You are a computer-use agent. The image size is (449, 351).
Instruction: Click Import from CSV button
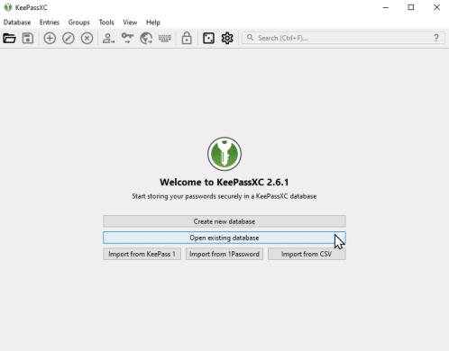pyautogui.click(x=307, y=254)
